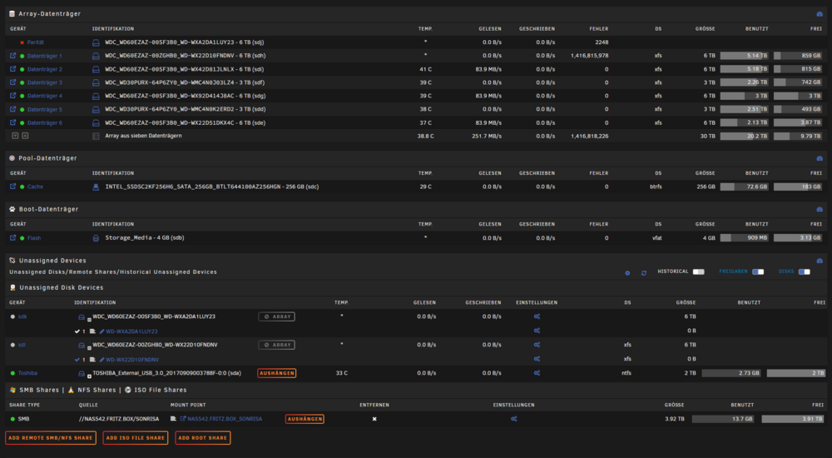Open the dashboard icon in the Array-Datenträger header
Viewport: 832px width, 458px height.
tap(820, 14)
